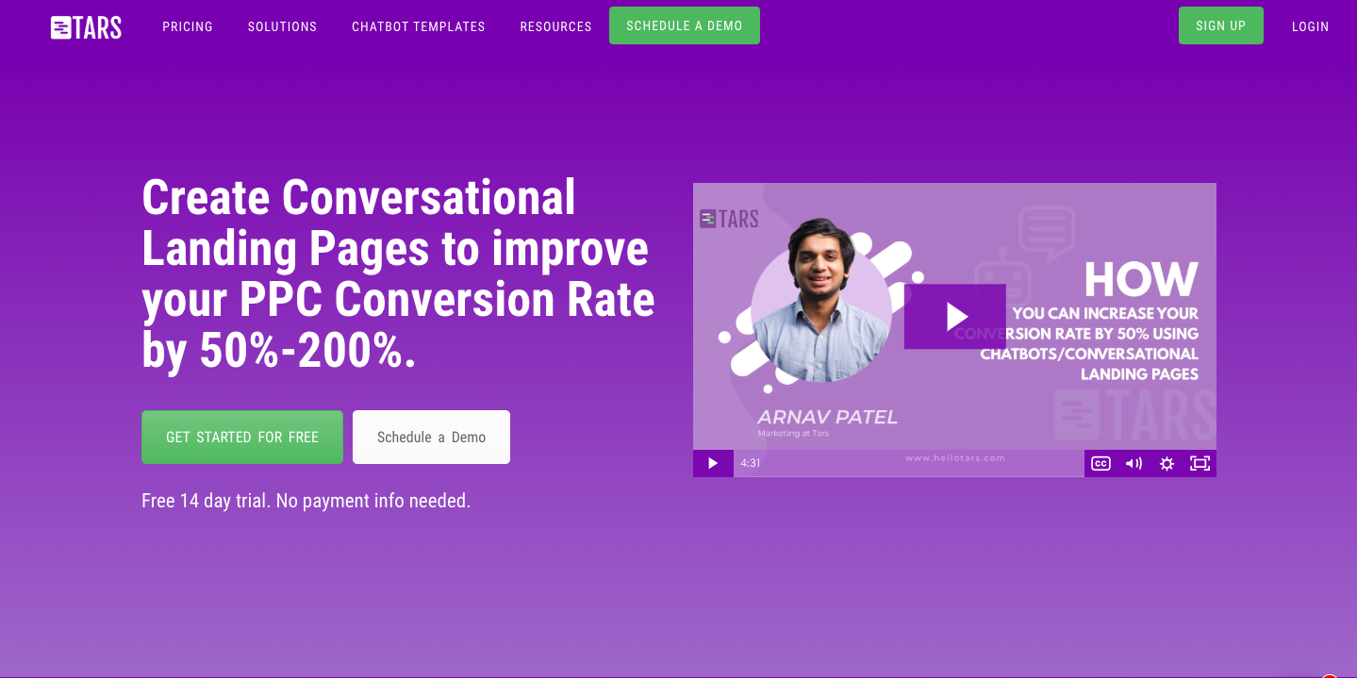This screenshot has height=678, width=1357.
Task: Click the small play icon in video control bar
Action: tap(713, 463)
